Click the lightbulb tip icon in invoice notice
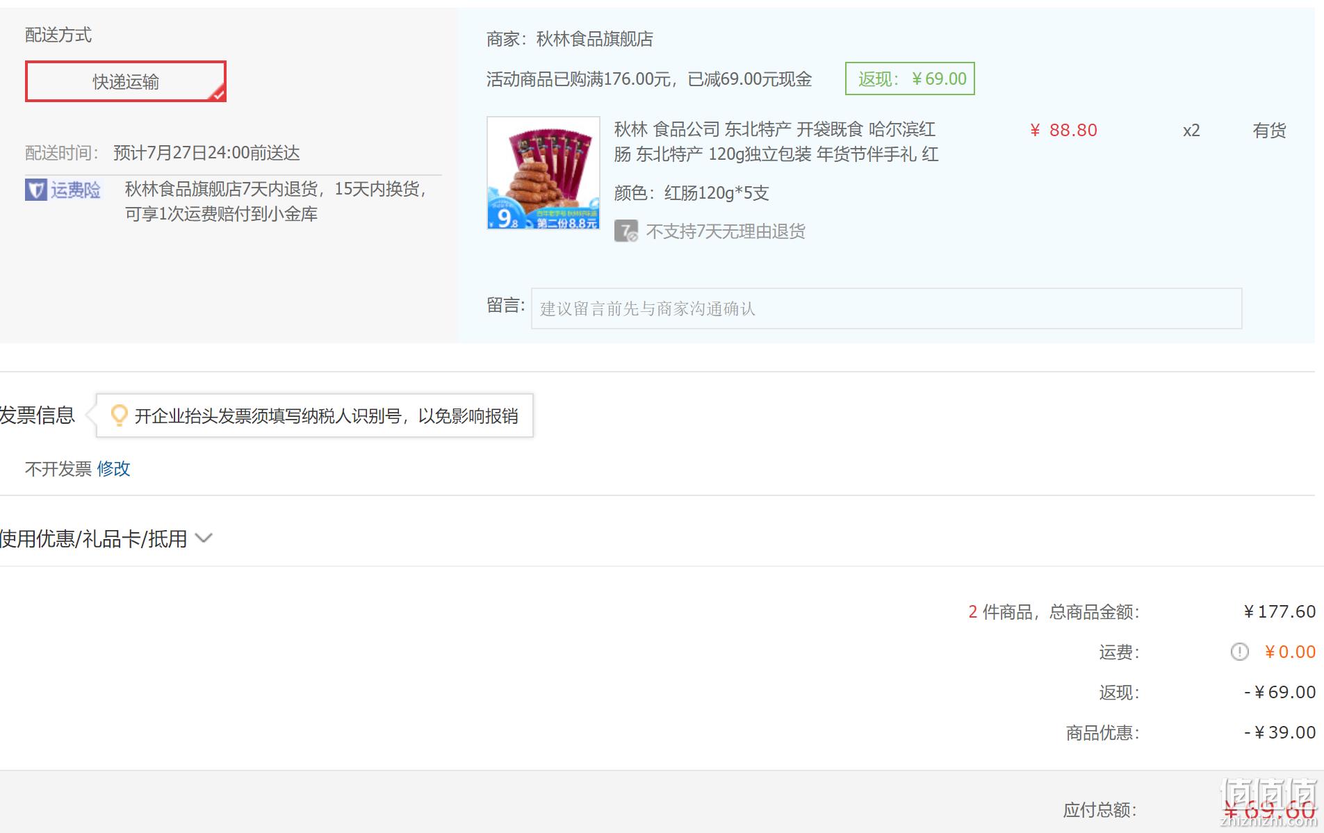The width and height of the screenshot is (1324, 833). coord(119,415)
